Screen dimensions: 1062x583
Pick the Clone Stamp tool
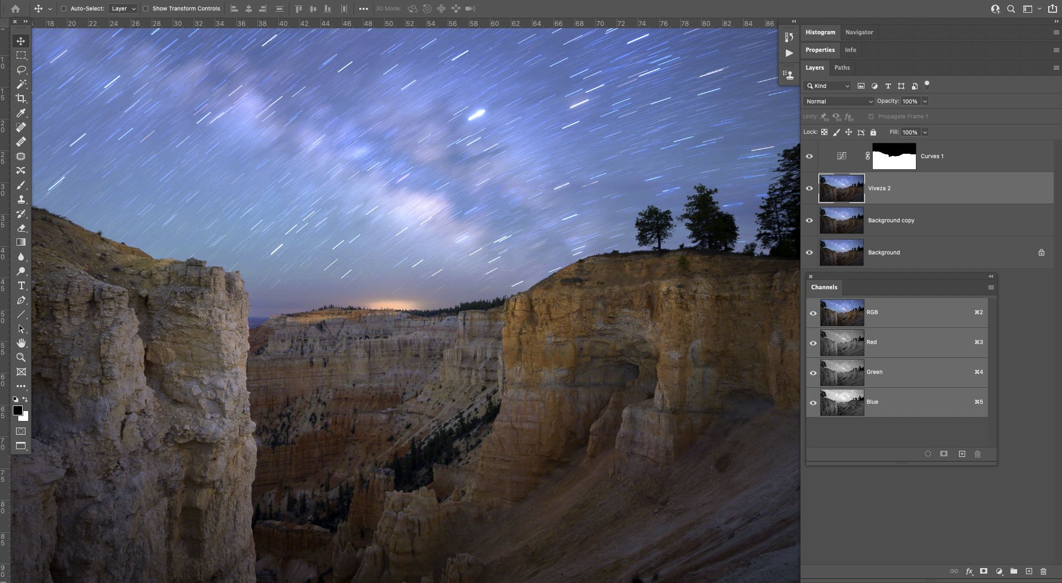[21, 200]
